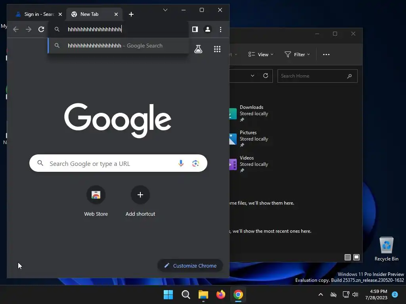Select the New Tab tab
This screenshot has height=304, width=406.
coord(94,14)
